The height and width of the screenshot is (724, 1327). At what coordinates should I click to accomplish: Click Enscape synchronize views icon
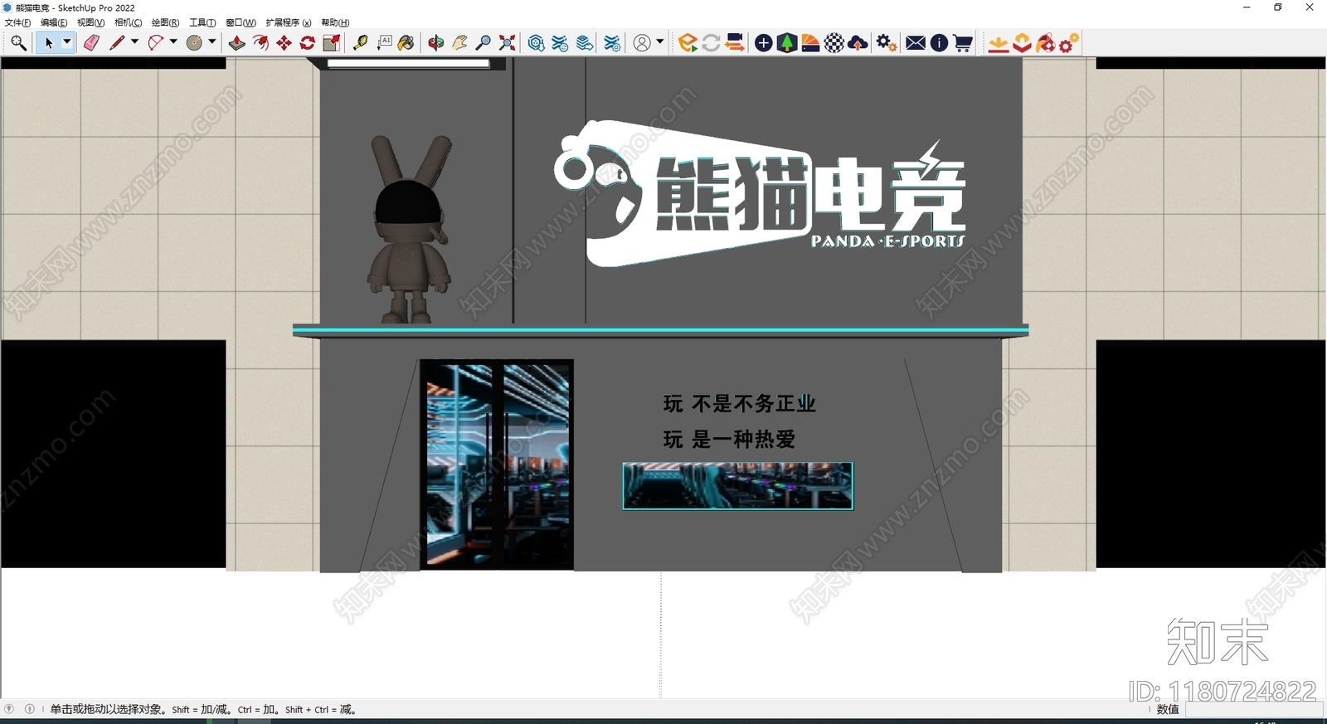pos(735,42)
